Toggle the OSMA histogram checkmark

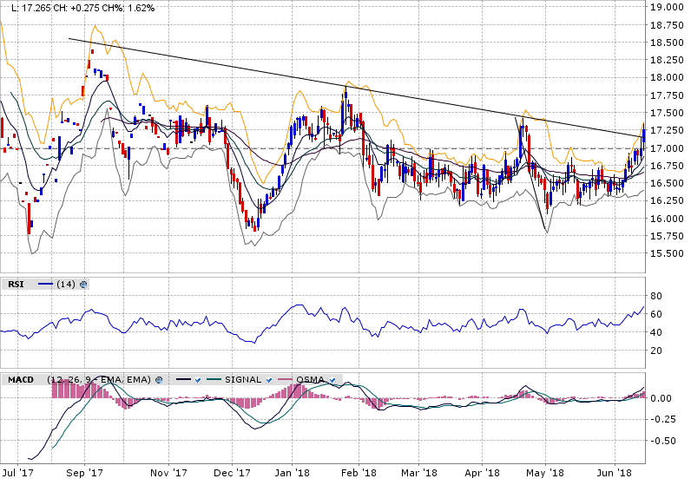(332, 380)
